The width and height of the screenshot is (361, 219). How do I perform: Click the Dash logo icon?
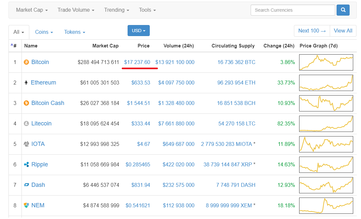click(26, 185)
